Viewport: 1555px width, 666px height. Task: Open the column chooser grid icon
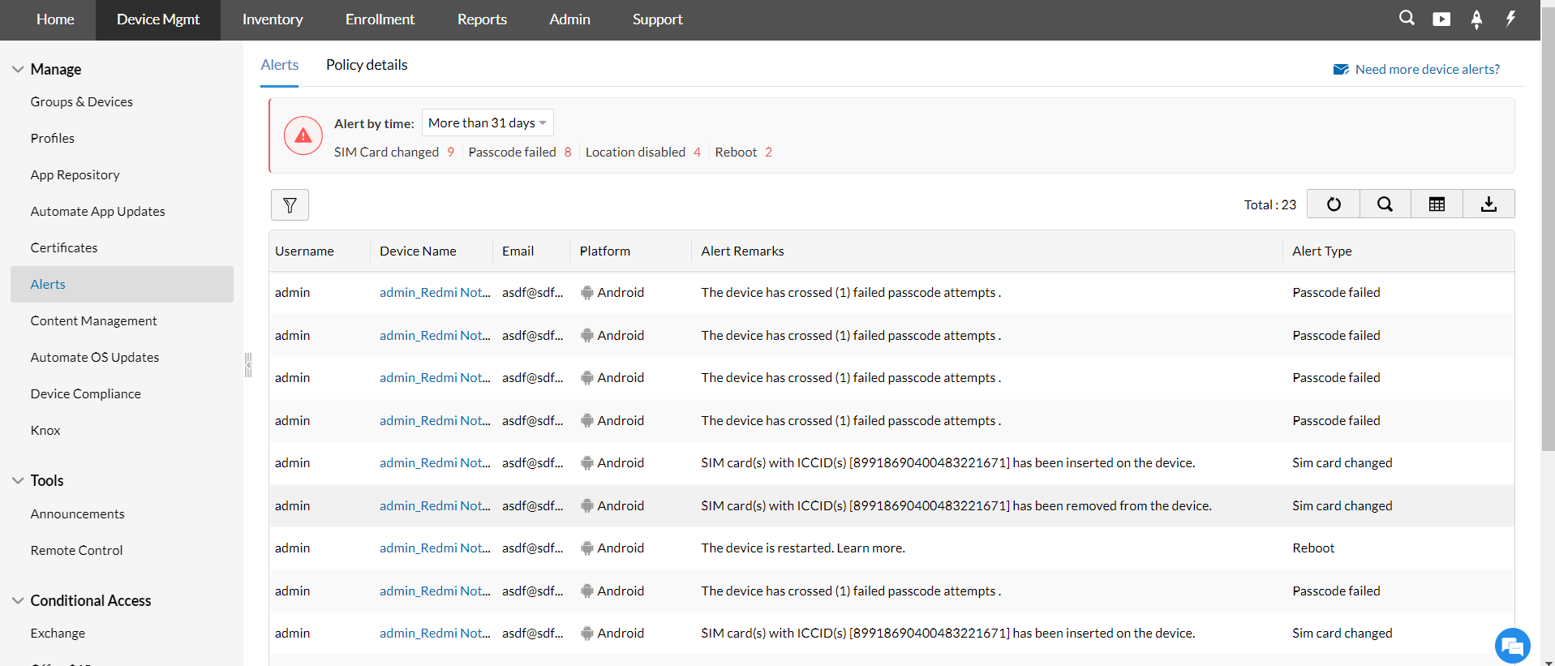tap(1437, 204)
